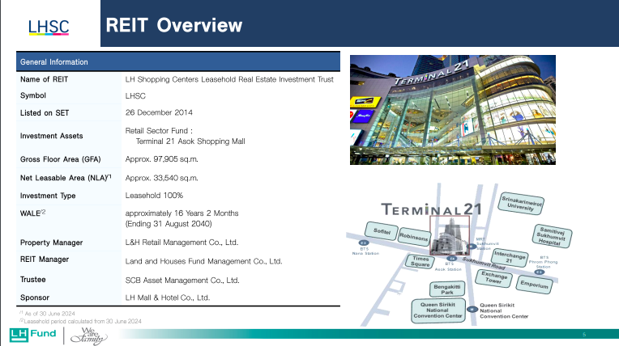The height and width of the screenshot is (346, 619).
Task: Click the Approx. 97,905 sq.m. value
Action: coord(161,159)
